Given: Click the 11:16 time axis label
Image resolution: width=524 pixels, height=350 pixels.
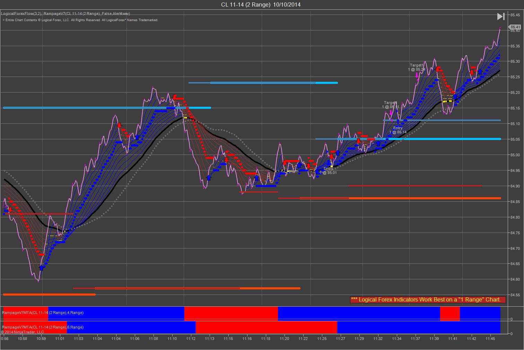Looking at the screenshot, I should coord(247,339).
